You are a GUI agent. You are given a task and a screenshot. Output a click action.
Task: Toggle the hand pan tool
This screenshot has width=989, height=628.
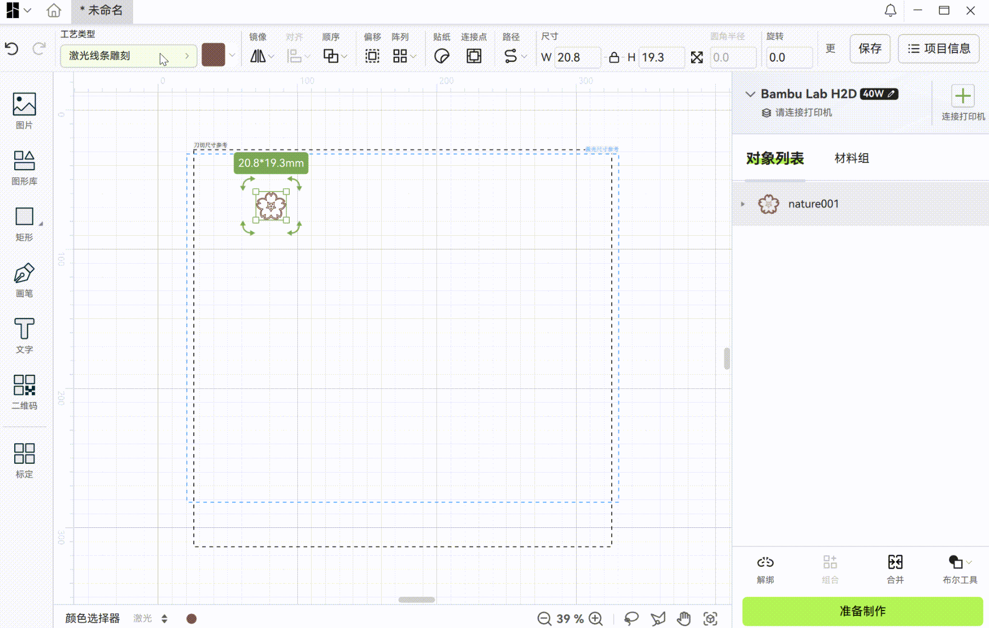[x=683, y=619]
